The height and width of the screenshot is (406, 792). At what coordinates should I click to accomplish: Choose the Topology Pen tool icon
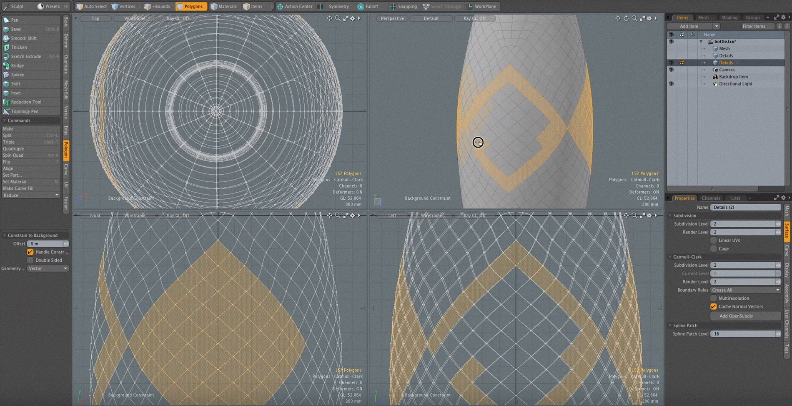(x=6, y=111)
